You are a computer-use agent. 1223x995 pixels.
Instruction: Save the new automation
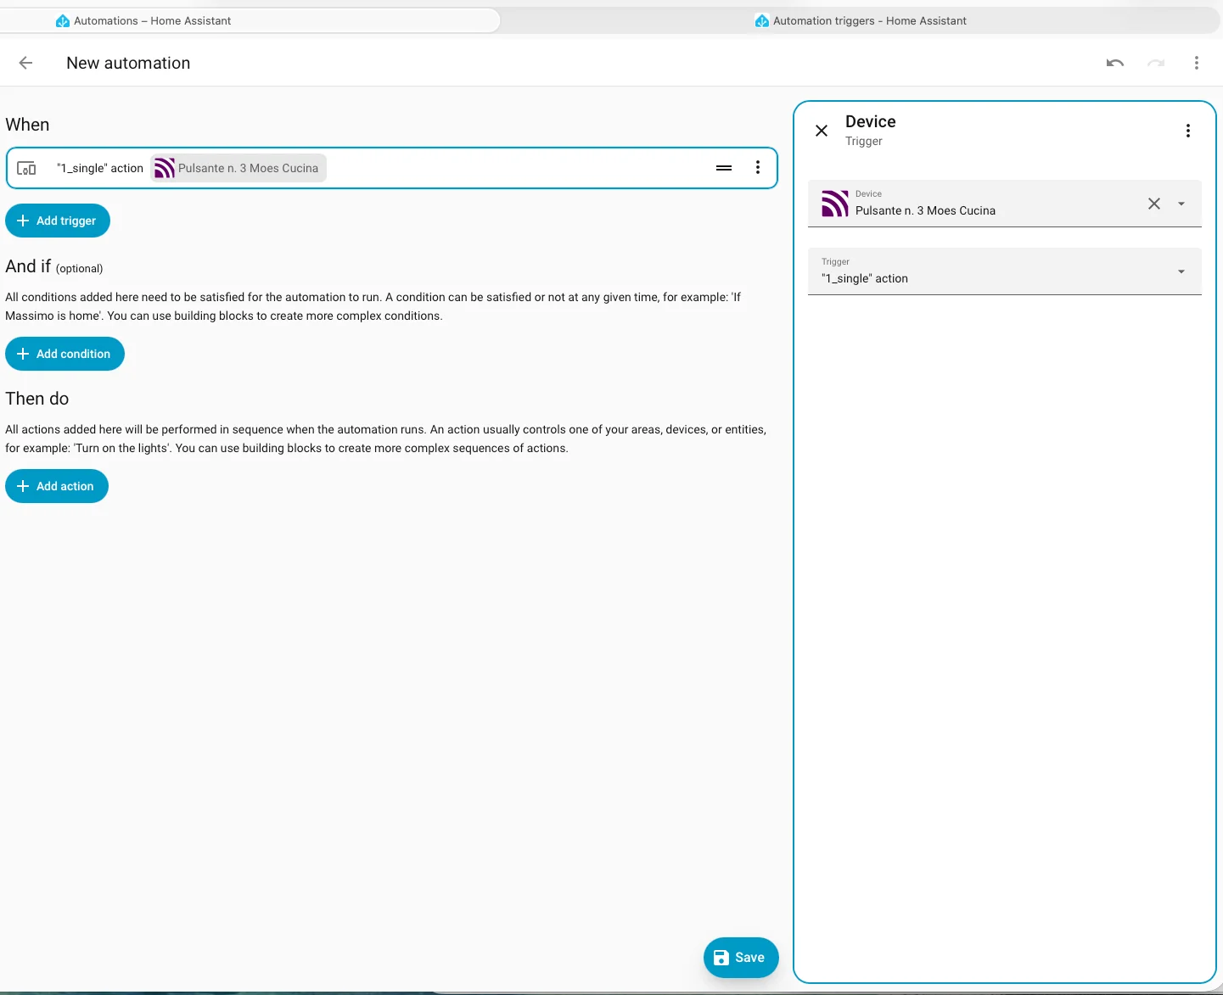click(x=741, y=958)
